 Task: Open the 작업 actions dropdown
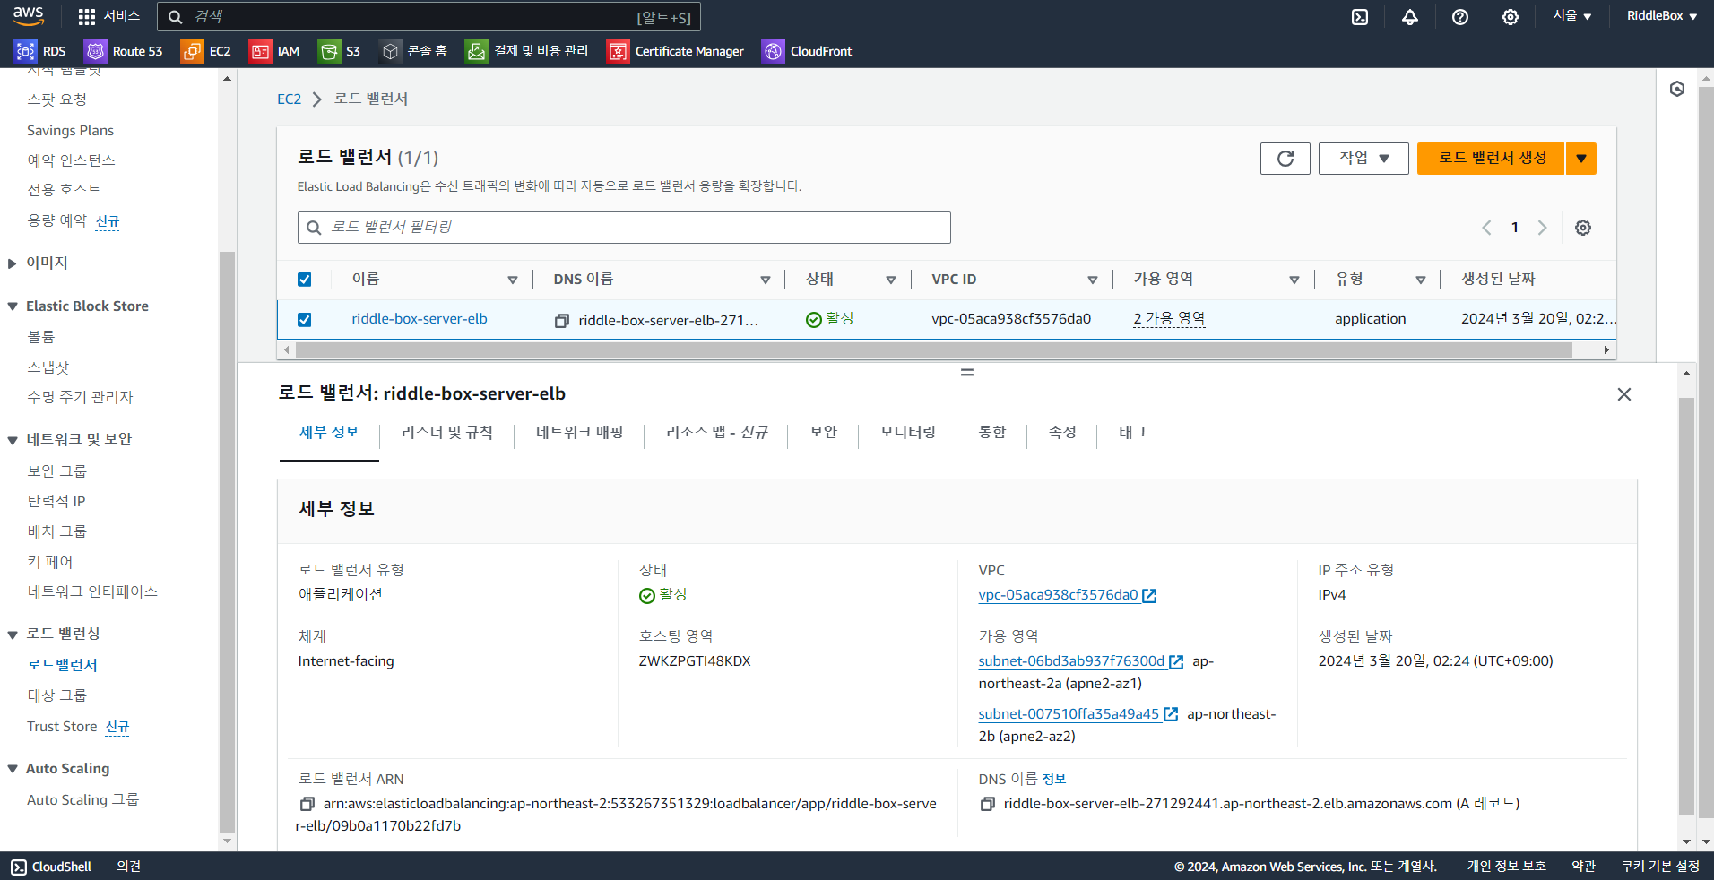(x=1363, y=159)
